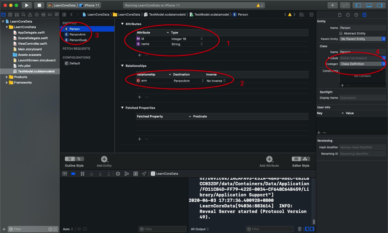Click the Run (play) button

pyautogui.click(x=26, y=5)
